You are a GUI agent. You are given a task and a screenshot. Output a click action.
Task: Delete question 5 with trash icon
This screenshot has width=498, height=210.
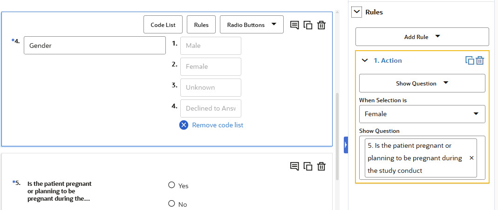tap(321, 166)
